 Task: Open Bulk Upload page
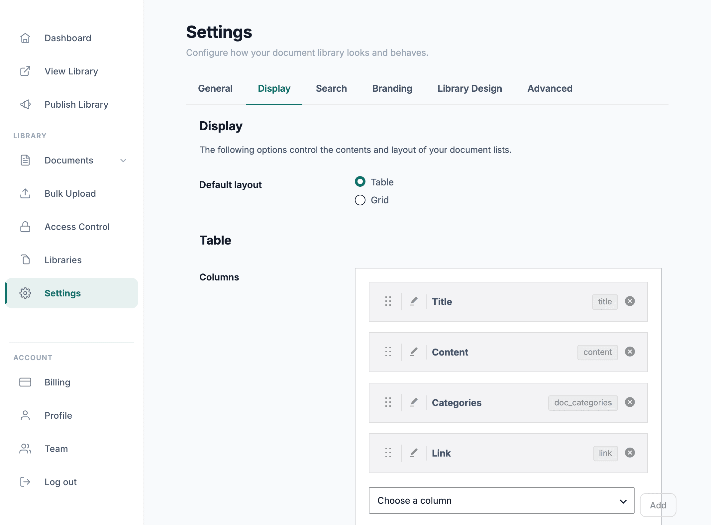(72, 193)
